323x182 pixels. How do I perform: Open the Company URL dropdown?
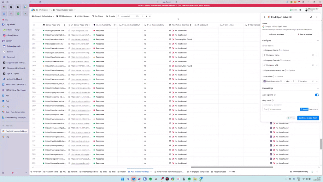317,65
